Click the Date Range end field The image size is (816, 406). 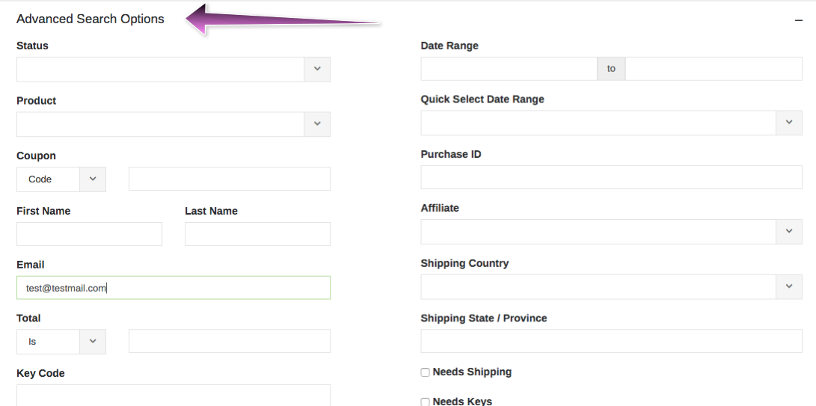714,69
